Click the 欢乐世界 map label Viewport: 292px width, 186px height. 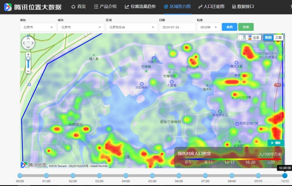(192, 67)
